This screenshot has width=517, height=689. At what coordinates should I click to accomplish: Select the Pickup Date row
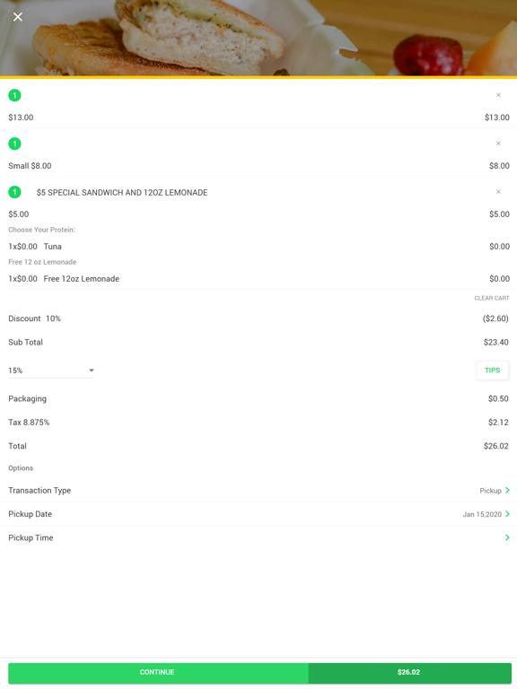(x=258, y=514)
